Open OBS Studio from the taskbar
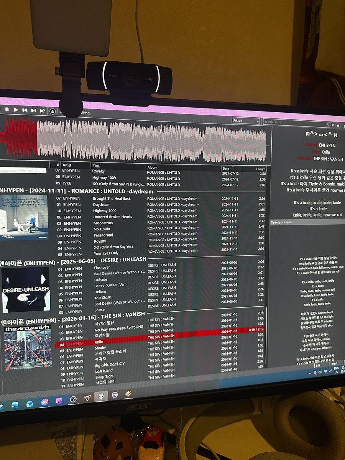Image resolution: width=345 pixels, height=460 pixels. pos(73,399)
